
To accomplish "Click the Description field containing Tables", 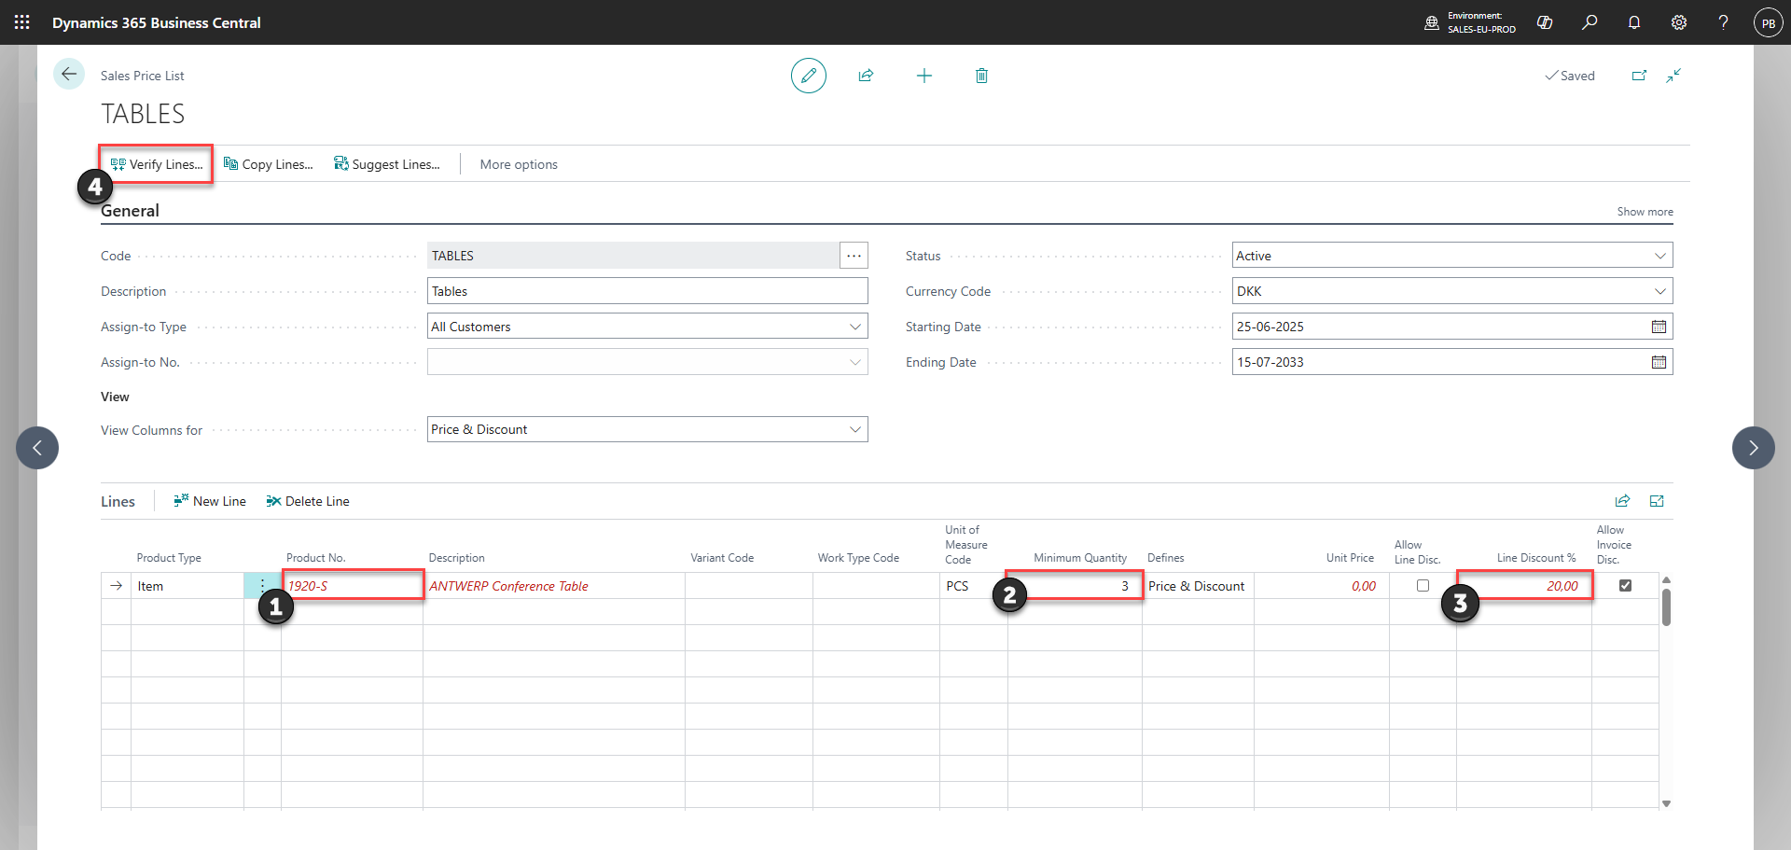I will pyautogui.click(x=647, y=291).
